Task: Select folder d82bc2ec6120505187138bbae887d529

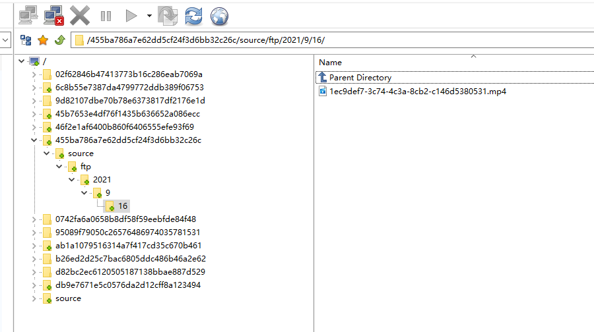Action: click(130, 272)
